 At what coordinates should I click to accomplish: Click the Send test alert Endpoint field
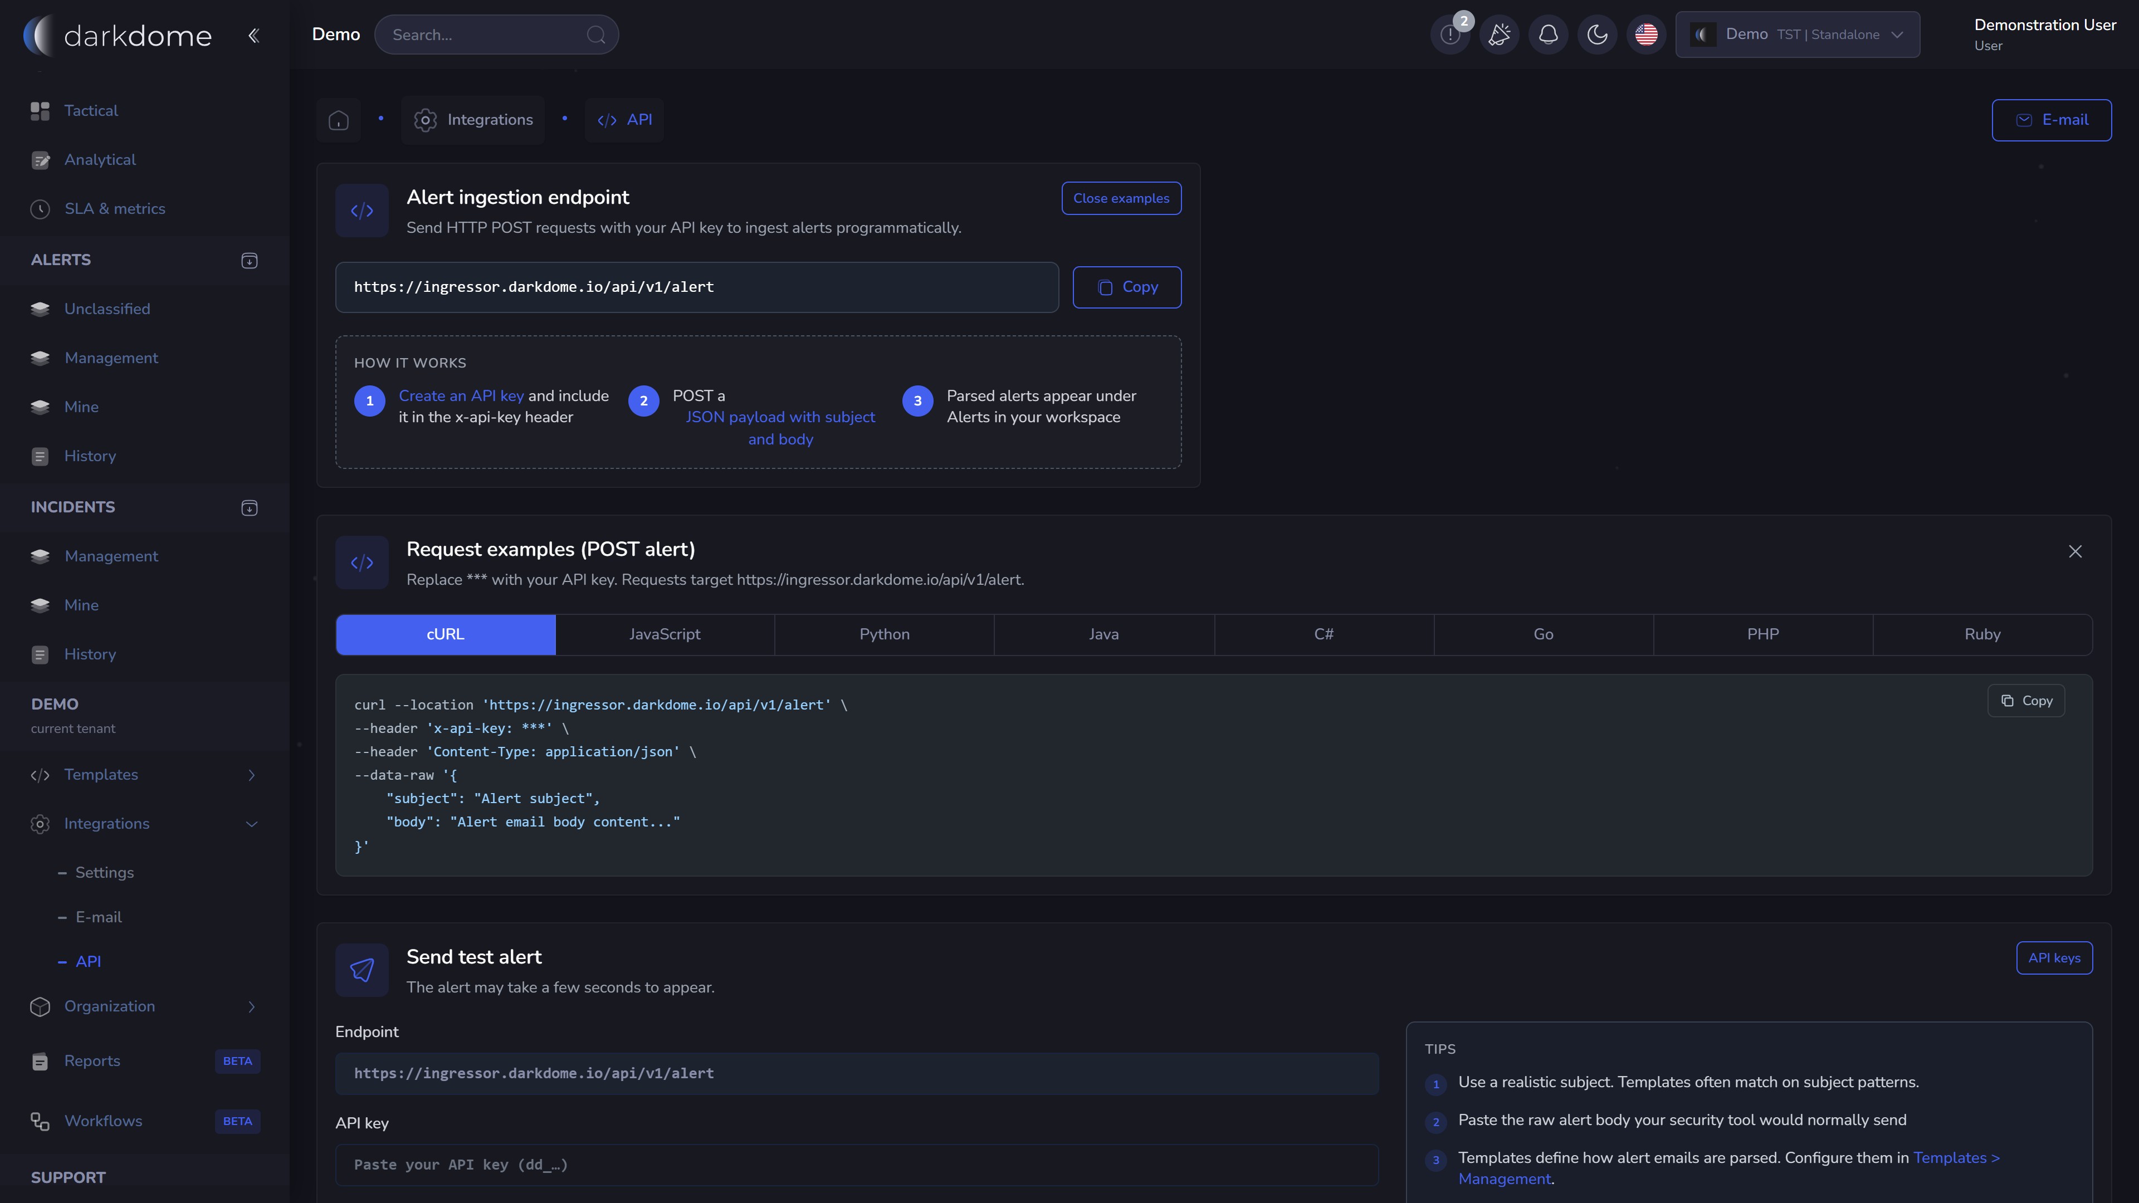pos(857,1073)
